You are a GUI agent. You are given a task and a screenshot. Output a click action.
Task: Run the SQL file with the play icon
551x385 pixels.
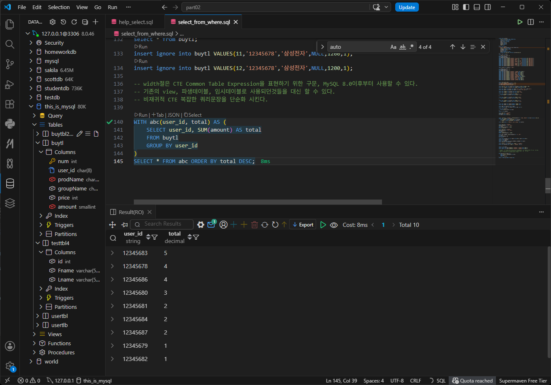pyautogui.click(x=520, y=22)
